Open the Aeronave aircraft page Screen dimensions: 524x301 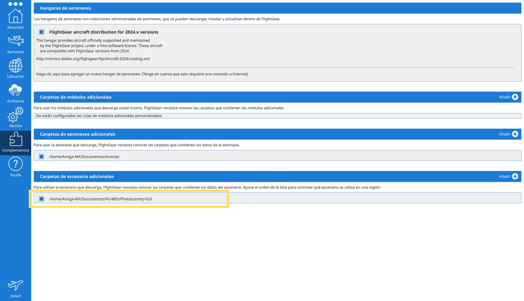coord(16,44)
